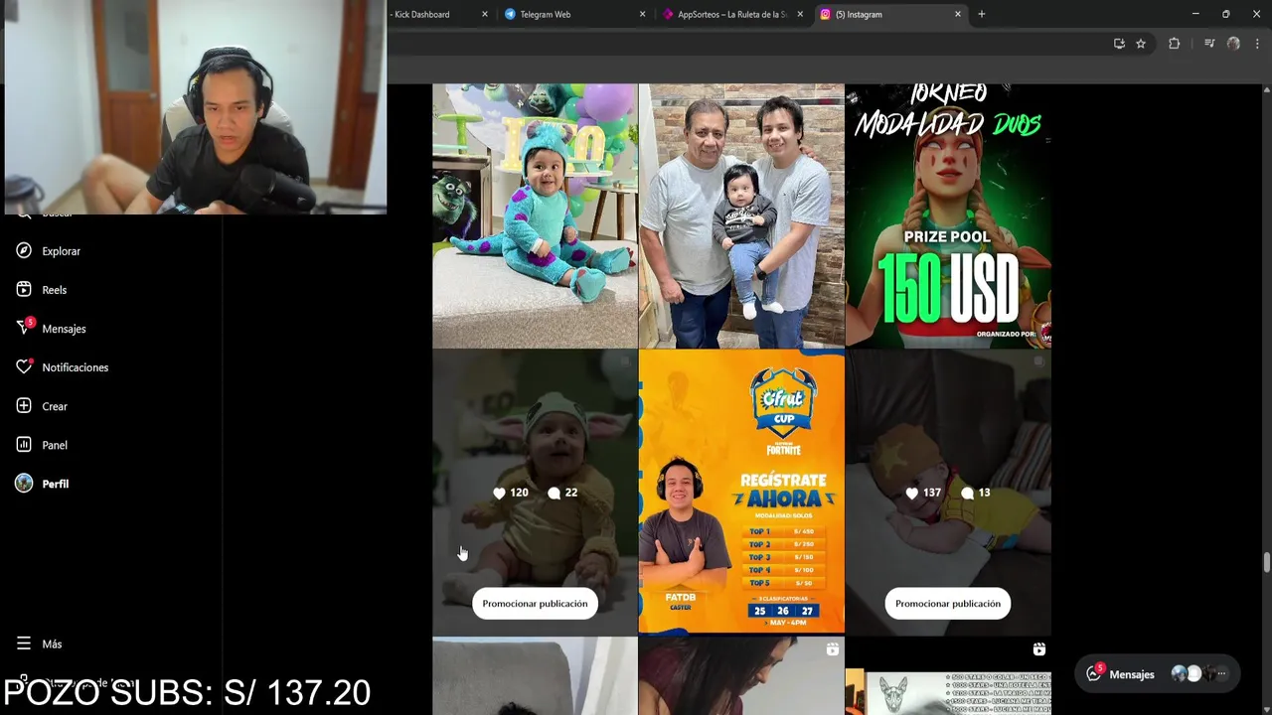Open the family photo with baby post

(741, 215)
